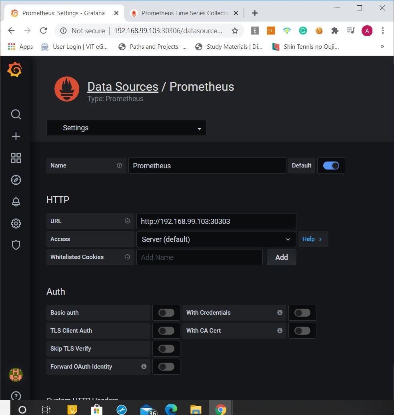
Task: Edit the HTTP URL field
Action: (x=216, y=221)
